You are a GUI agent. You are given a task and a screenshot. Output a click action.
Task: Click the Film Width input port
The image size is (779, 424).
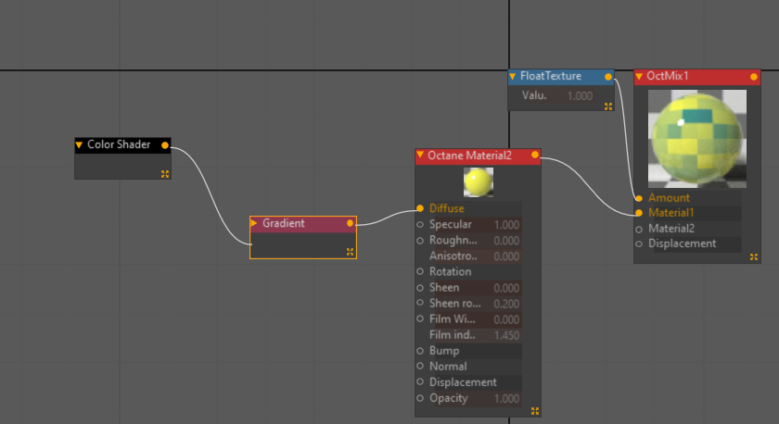(x=420, y=318)
